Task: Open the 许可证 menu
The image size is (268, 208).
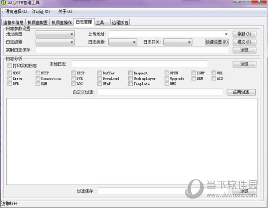Action: tap(41, 12)
